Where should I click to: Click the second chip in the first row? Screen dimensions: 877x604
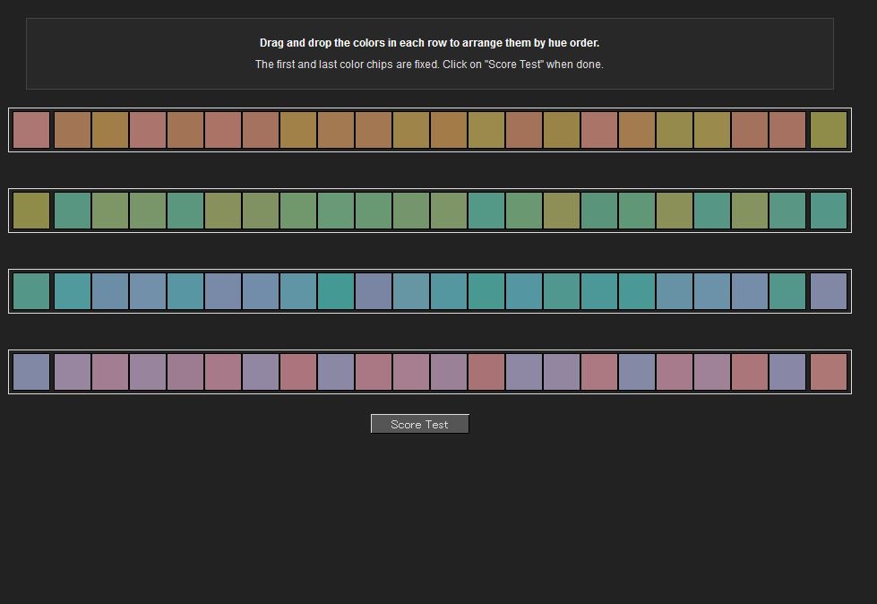point(73,130)
